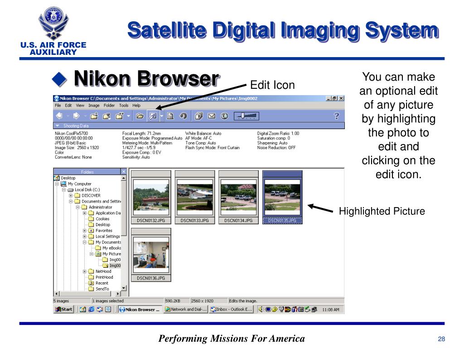The image size is (464, 348).
Task: Click the rotate arrow toolbar icon
Action: [183, 116]
